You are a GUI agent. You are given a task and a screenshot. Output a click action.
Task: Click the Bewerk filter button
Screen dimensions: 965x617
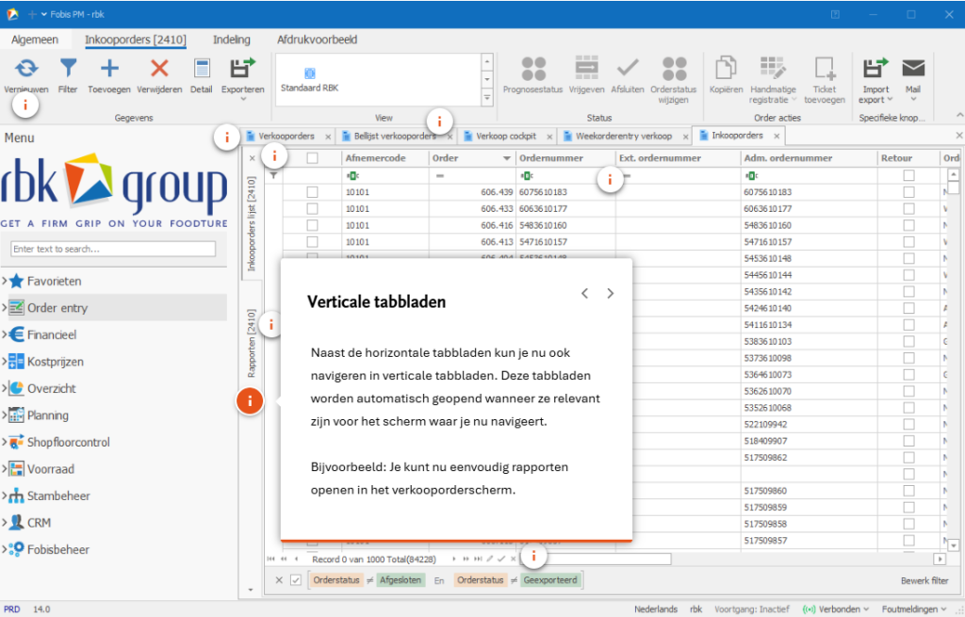click(924, 581)
